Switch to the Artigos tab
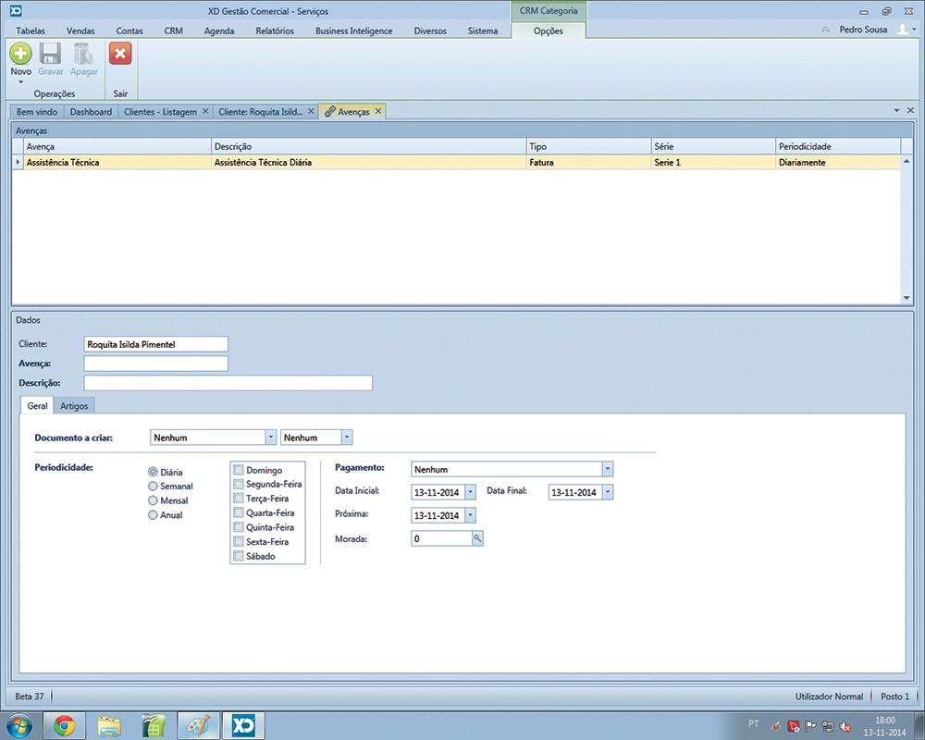This screenshot has height=740, width=925. [74, 406]
